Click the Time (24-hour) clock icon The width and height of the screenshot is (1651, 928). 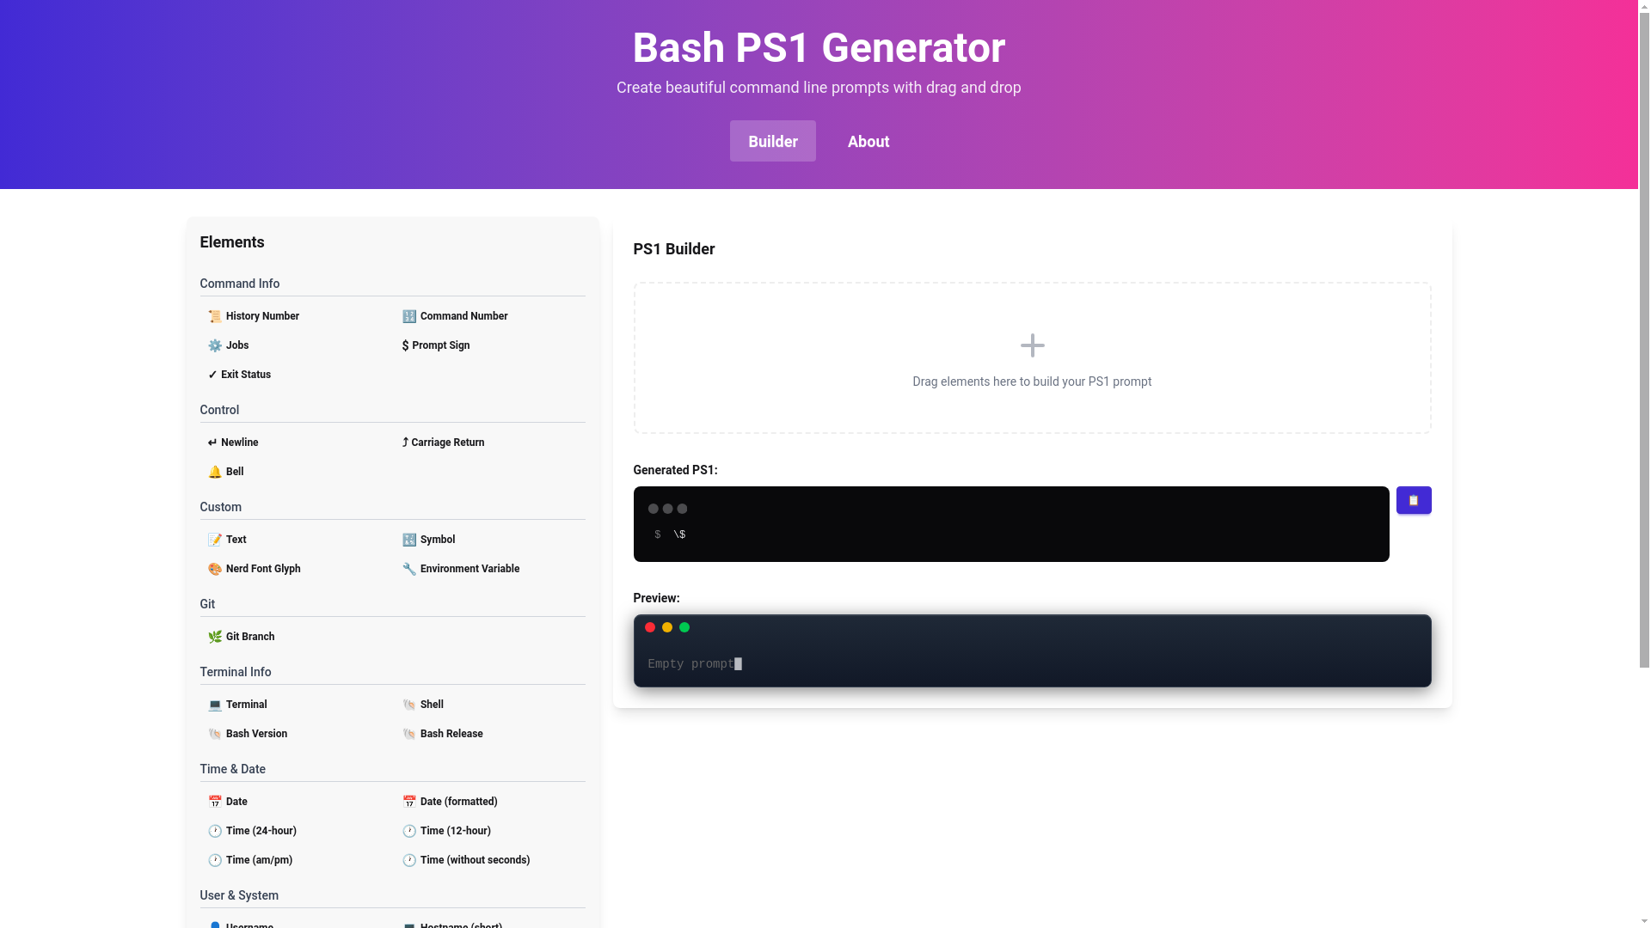(215, 831)
